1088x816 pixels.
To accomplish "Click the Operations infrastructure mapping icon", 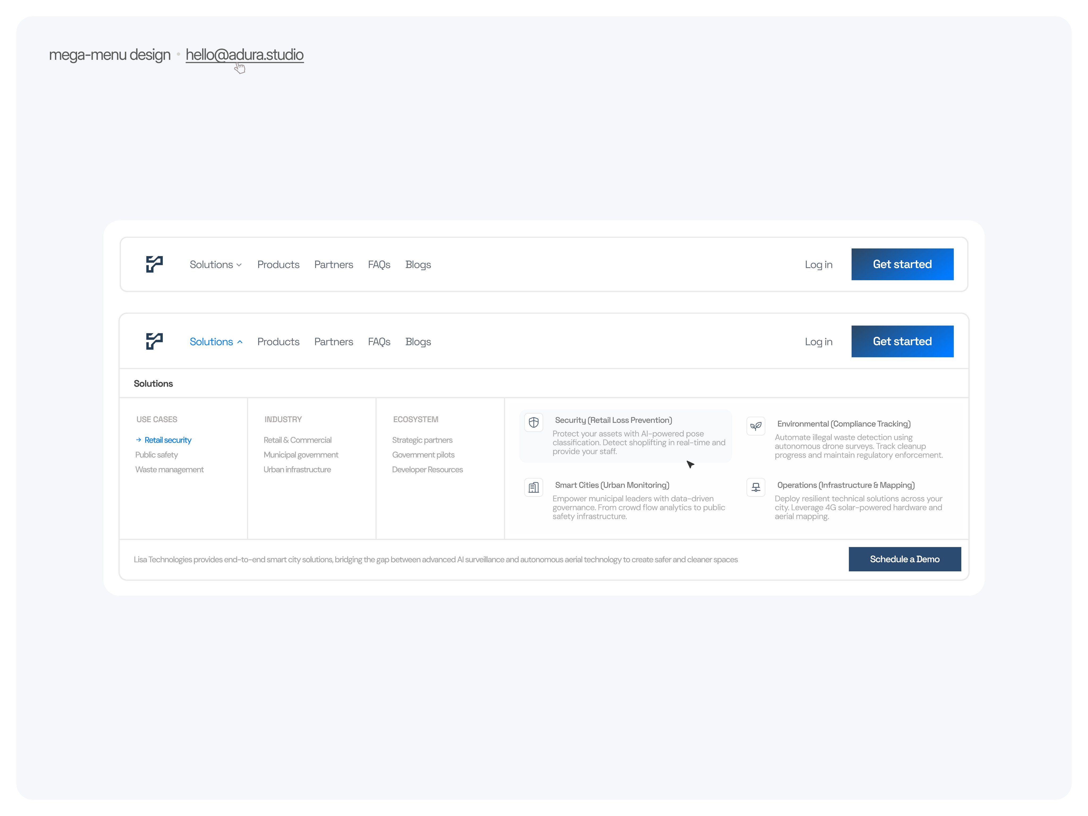I will click(x=755, y=487).
